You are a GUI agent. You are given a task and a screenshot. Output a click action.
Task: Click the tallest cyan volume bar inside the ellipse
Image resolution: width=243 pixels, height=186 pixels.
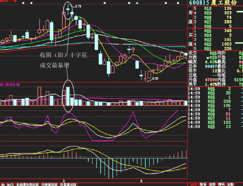68,96
